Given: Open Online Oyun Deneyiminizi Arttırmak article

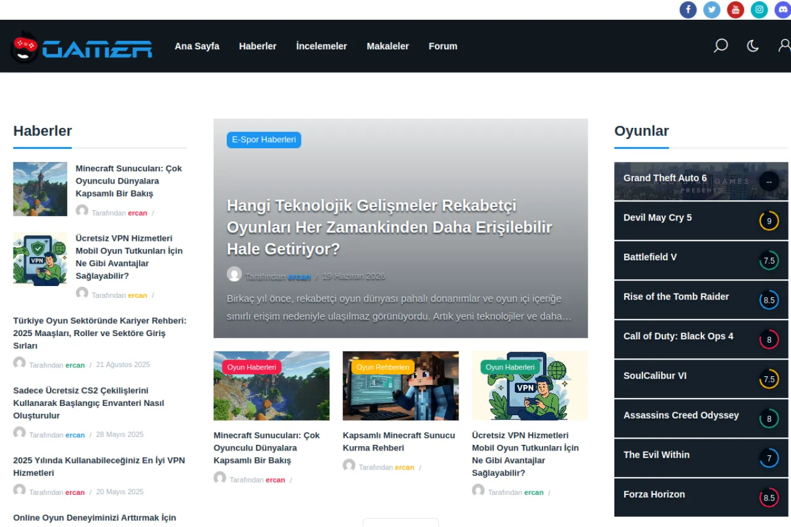Looking at the screenshot, I should point(95,518).
